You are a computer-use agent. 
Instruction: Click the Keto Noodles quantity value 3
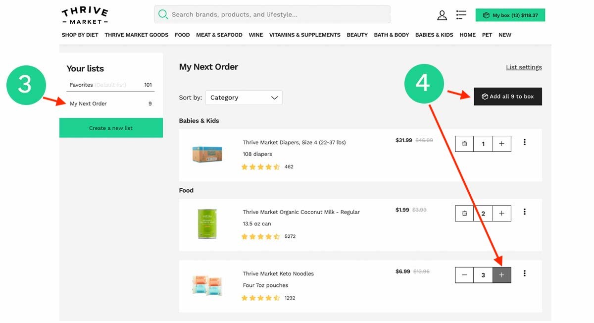click(483, 275)
